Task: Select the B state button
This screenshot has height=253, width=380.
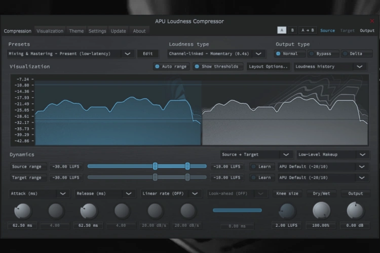Action: [292, 30]
